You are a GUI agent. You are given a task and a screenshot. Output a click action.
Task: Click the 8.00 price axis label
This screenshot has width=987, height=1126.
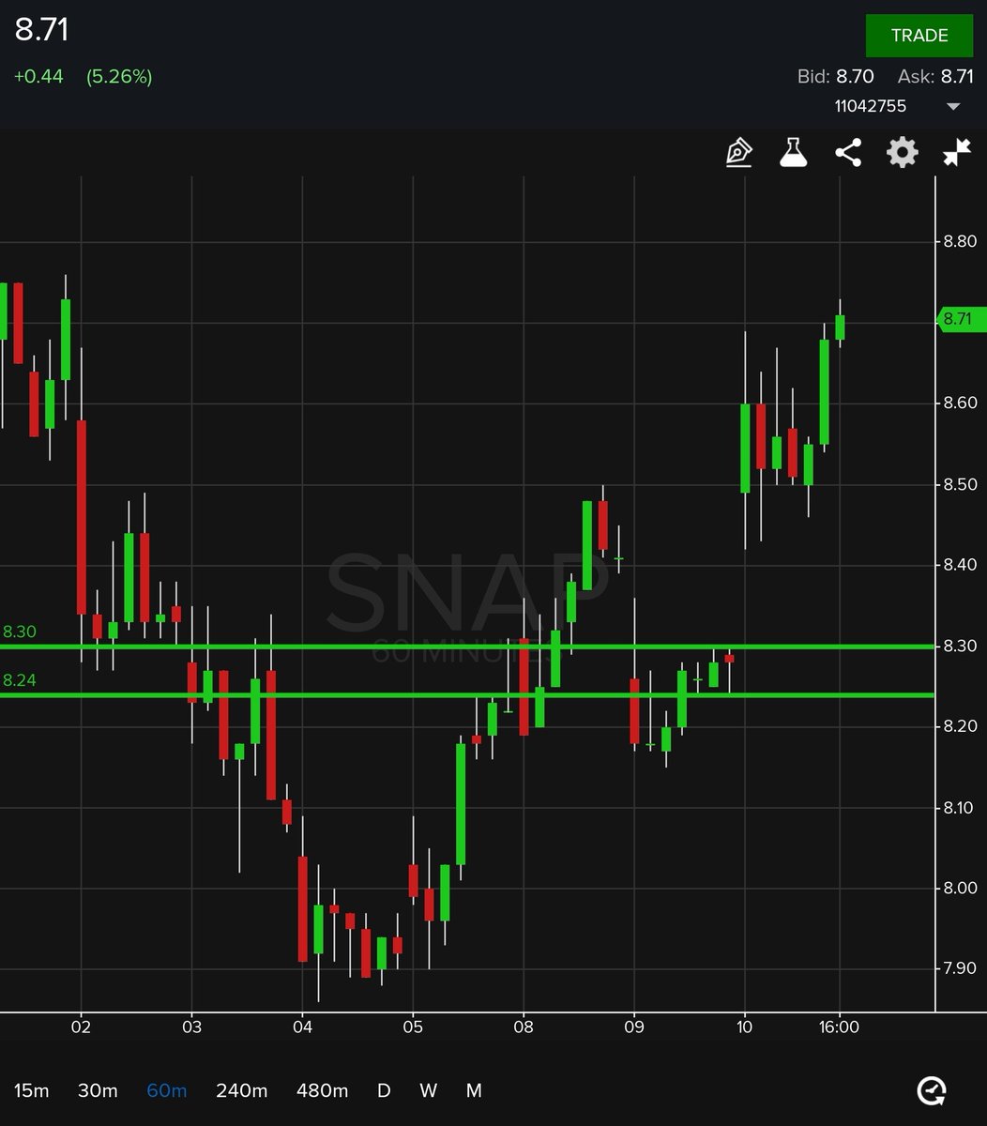[x=960, y=888]
